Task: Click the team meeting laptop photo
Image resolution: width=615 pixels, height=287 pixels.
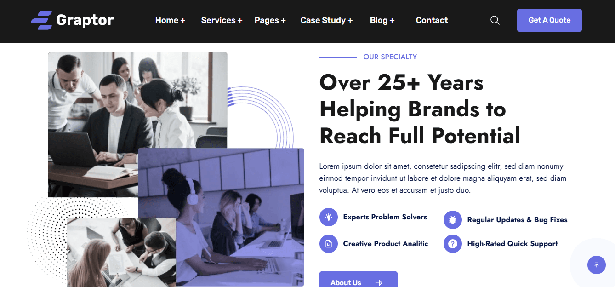Action: click(x=138, y=125)
